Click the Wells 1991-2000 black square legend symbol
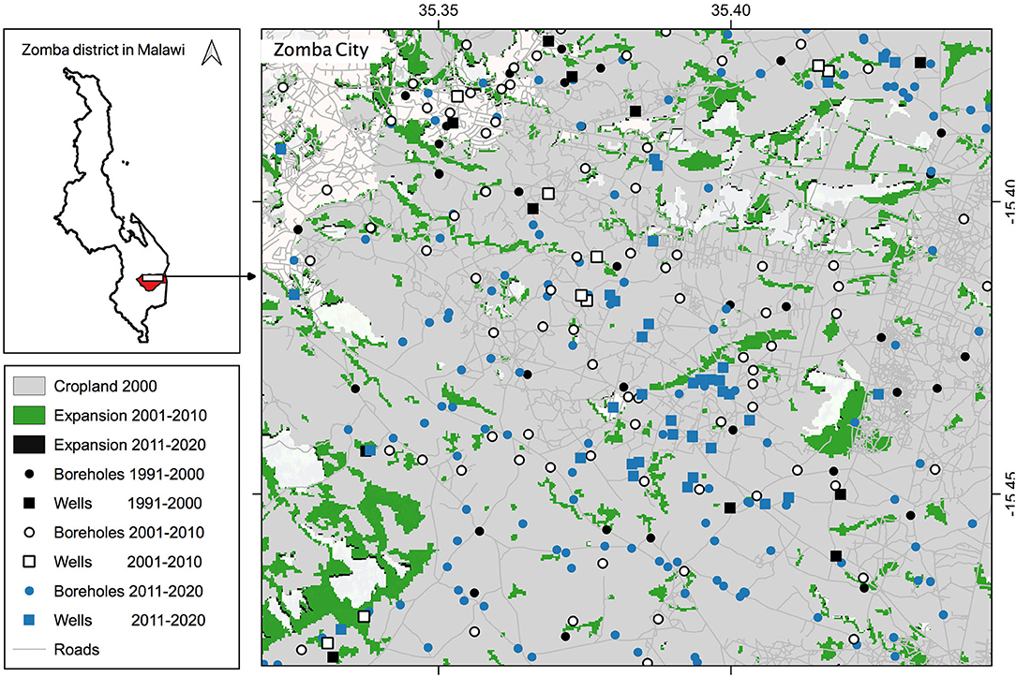The image size is (1016, 677). click(28, 503)
